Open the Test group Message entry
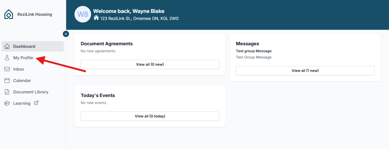The image size is (389, 149). 254,51
